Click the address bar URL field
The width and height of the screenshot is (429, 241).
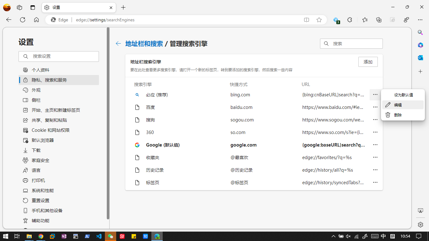click(186, 20)
